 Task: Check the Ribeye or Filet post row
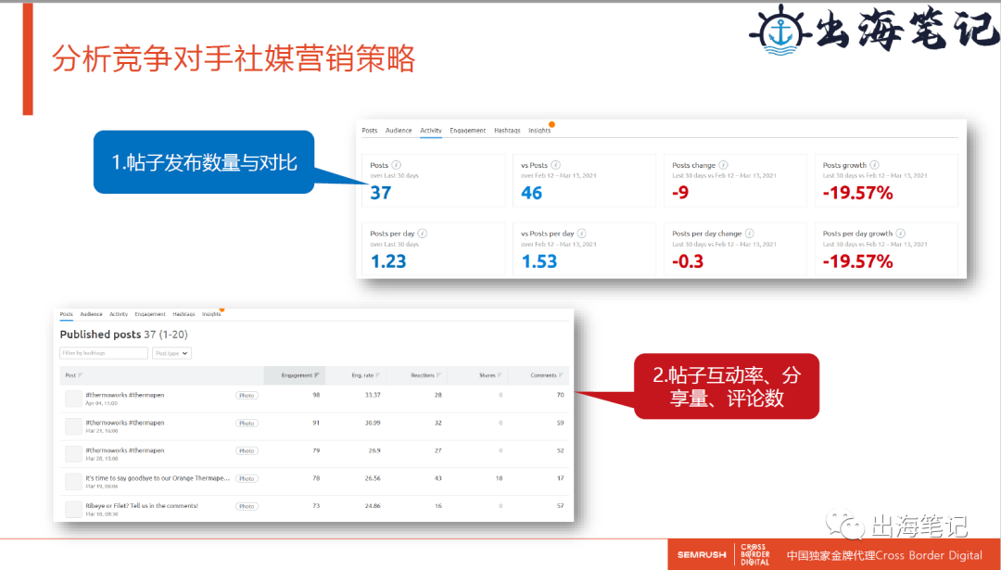coord(72,508)
